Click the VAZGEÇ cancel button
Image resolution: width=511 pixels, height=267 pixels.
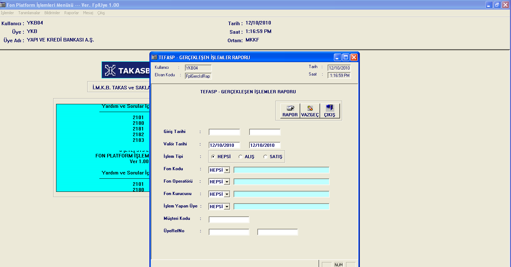[310, 111]
